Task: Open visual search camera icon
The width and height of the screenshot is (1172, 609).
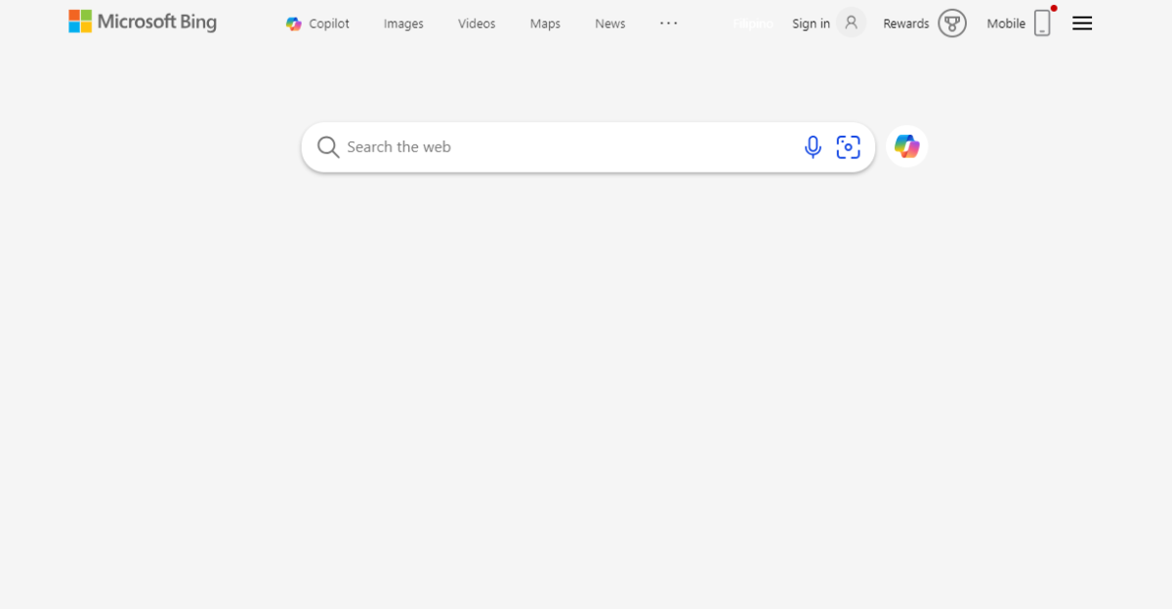Action: 849,147
